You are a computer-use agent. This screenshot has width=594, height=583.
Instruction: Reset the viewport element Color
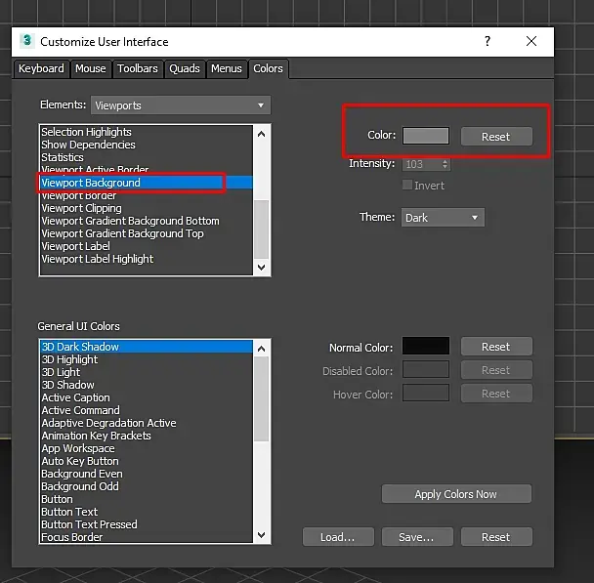[496, 137]
